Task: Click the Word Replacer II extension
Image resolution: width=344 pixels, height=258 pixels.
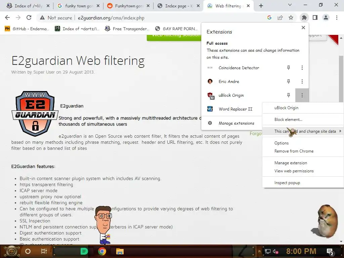Action: click(x=235, y=109)
